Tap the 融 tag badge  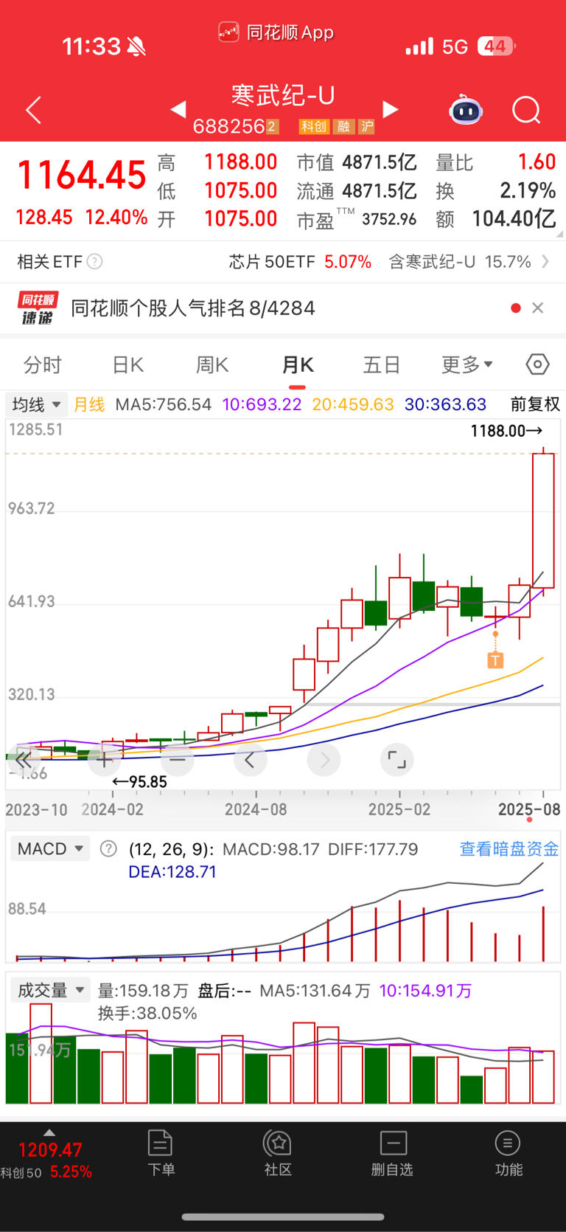coord(343,127)
